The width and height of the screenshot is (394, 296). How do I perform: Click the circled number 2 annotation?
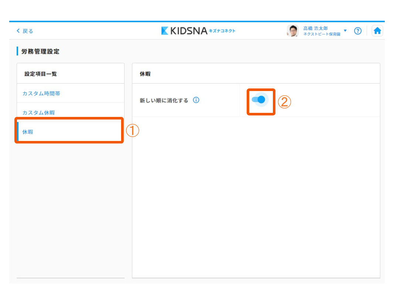tap(284, 102)
